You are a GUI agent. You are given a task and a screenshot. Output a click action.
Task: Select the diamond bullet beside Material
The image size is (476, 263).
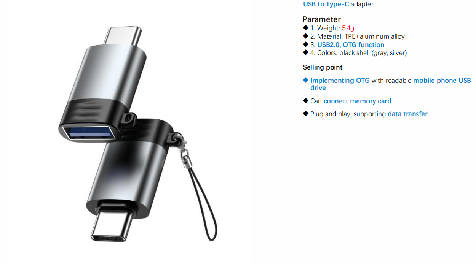[x=305, y=36]
